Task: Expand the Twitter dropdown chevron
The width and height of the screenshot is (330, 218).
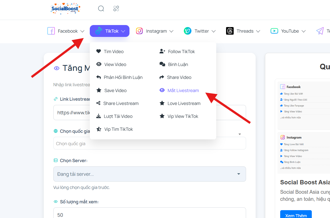Action: (x=213, y=31)
